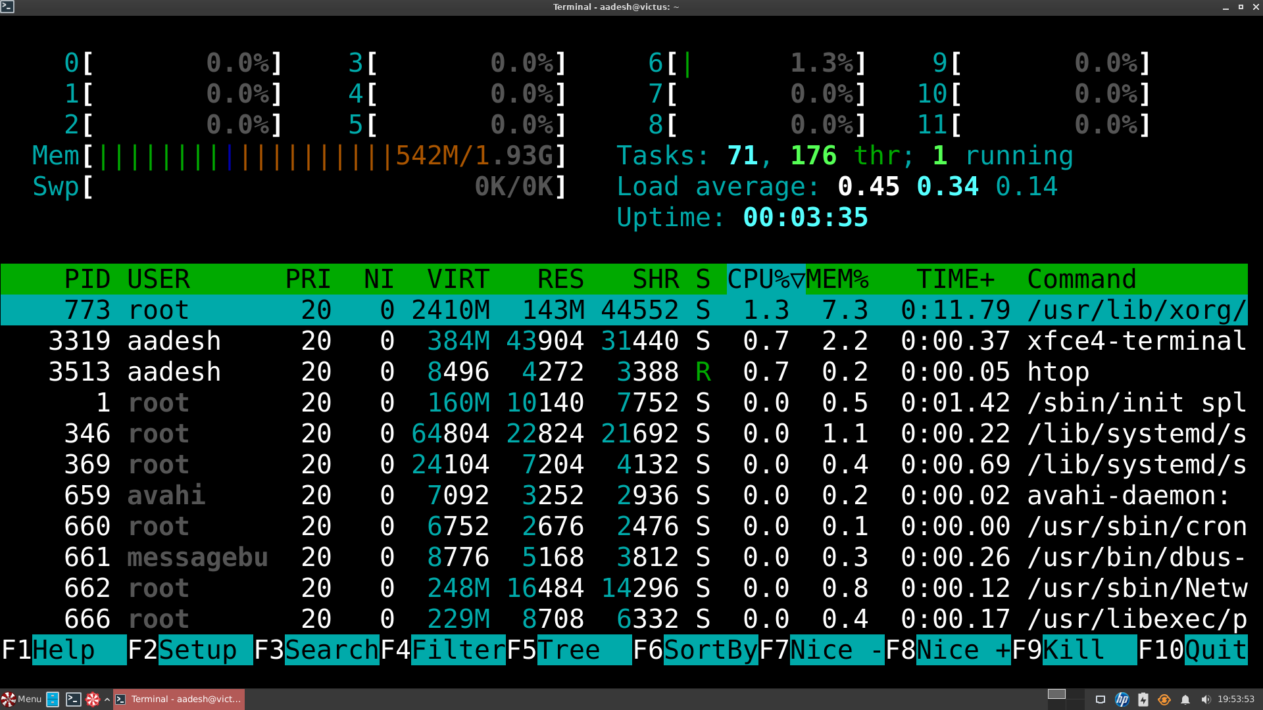
Task: Check the battery status icon in tray
Action: (1143, 699)
